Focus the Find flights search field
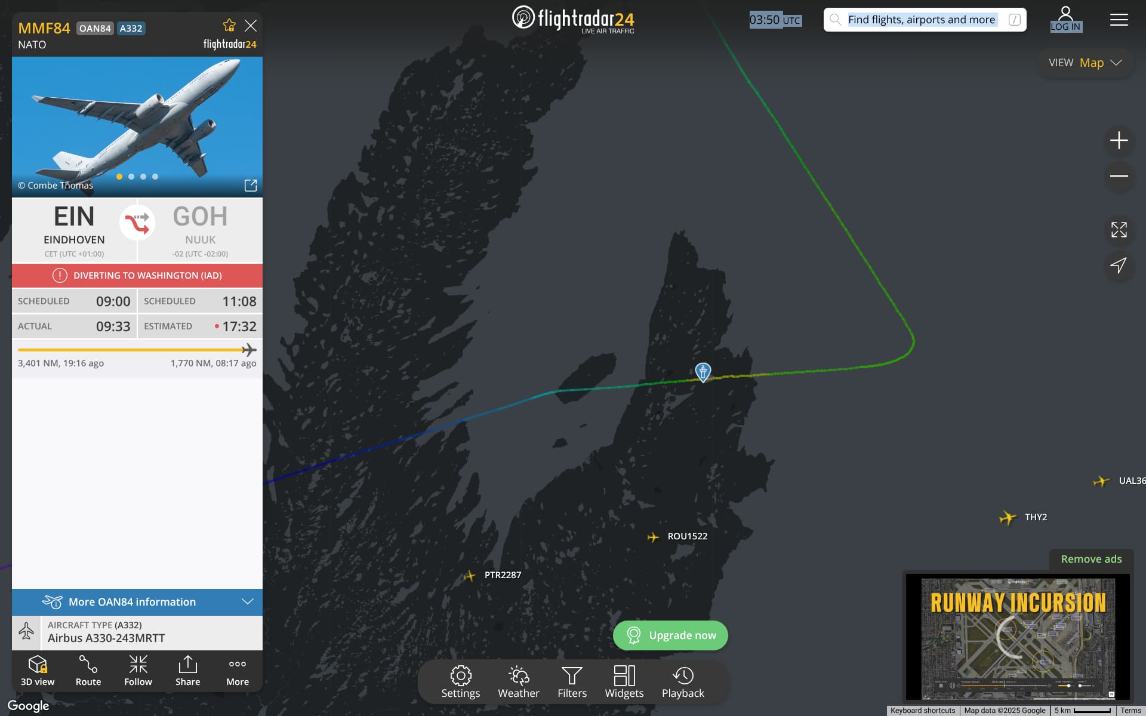This screenshot has width=1146, height=716. pos(925,20)
